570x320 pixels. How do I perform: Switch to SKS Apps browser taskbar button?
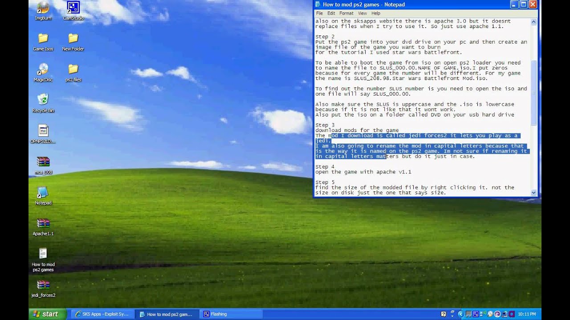click(102, 314)
